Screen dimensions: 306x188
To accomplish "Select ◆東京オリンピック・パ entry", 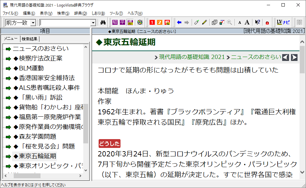I will pyautogui.click(x=48, y=166).
